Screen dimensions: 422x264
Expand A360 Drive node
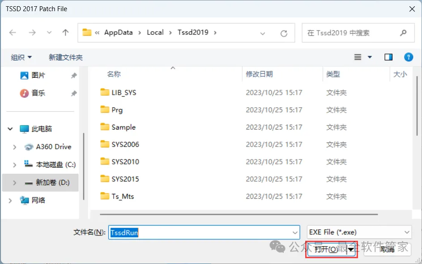coord(14,147)
